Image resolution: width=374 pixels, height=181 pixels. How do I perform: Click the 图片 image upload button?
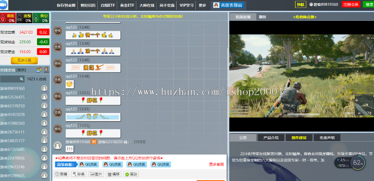96,174
